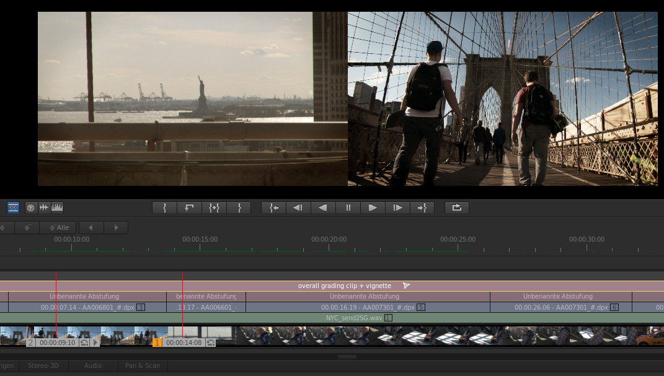
Task: Jump to the out-point of the clip
Action: (x=422, y=208)
